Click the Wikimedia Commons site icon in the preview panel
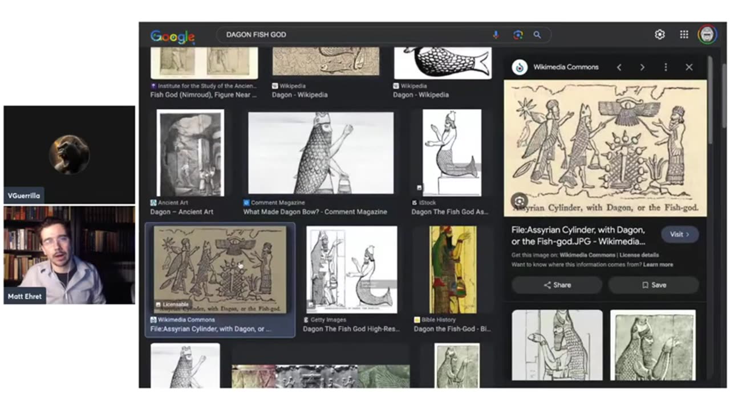 tap(520, 67)
